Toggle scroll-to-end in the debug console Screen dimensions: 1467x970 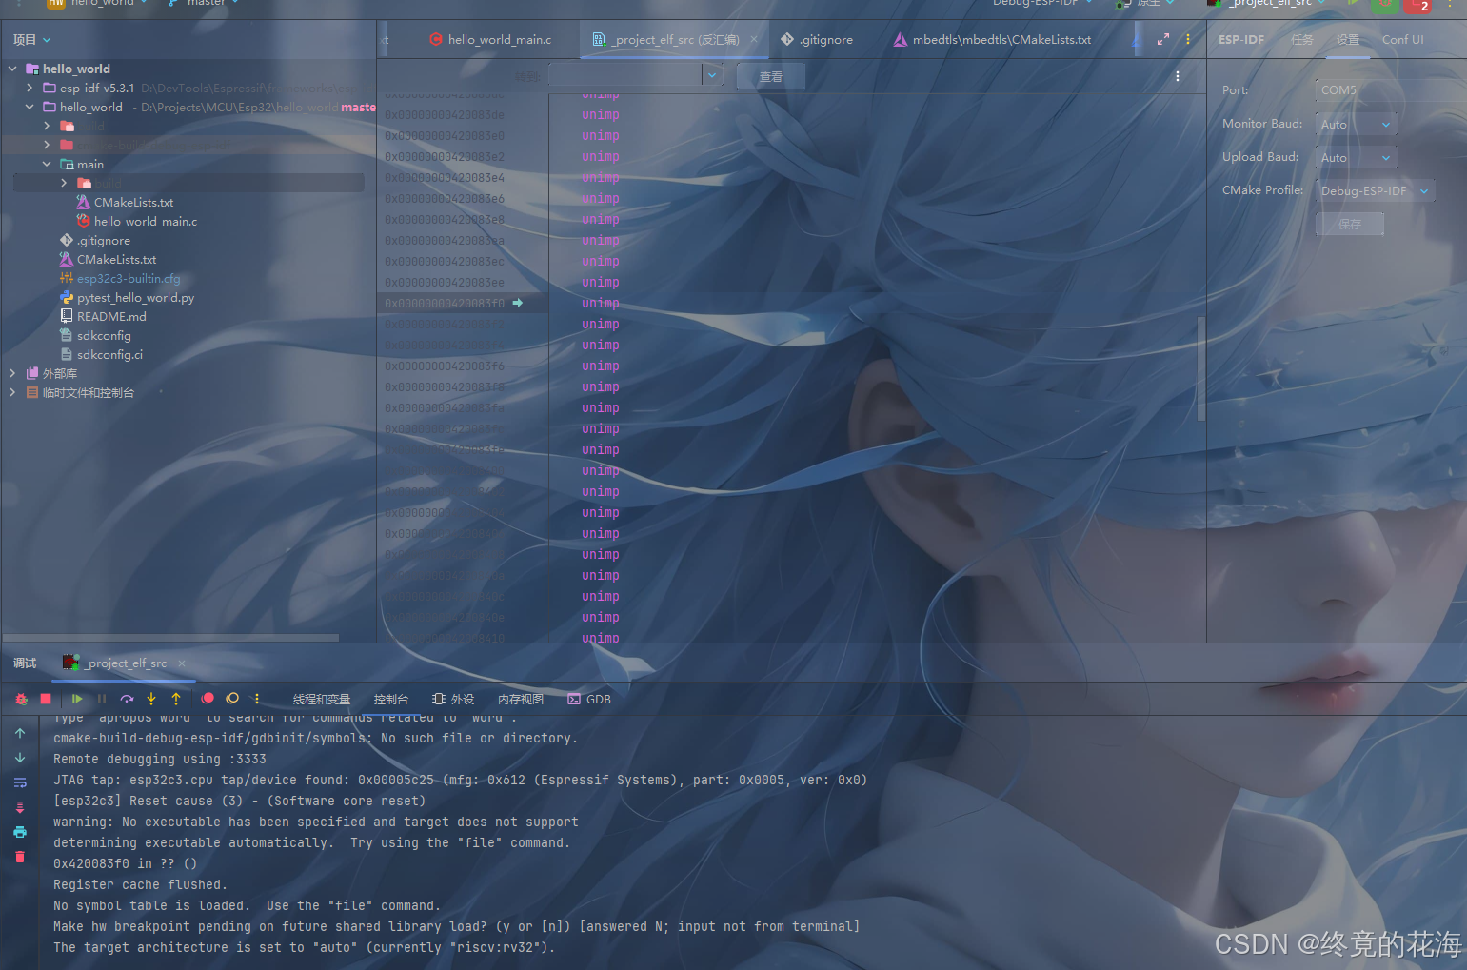tap(20, 807)
